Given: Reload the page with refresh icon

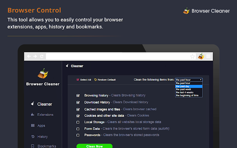Looking at the screenshot, I should pos(42,56).
